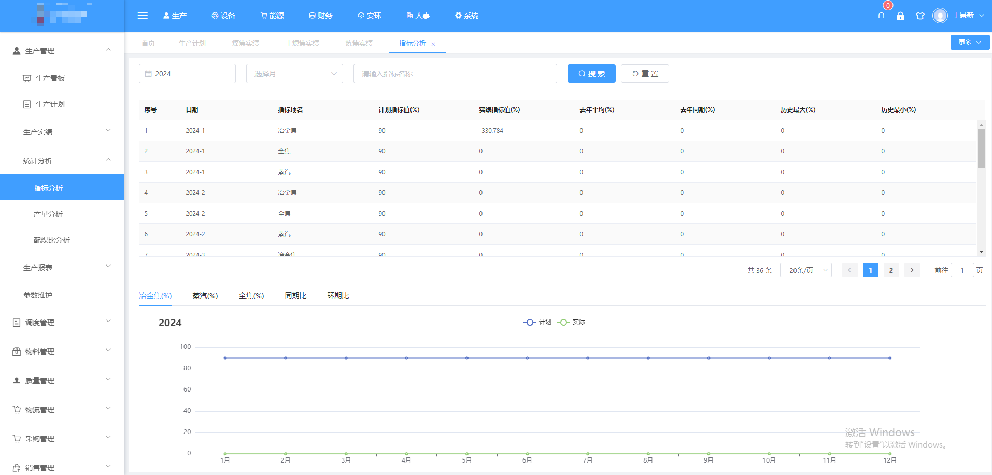
Task: Open the 能源 top menu
Action: click(272, 16)
